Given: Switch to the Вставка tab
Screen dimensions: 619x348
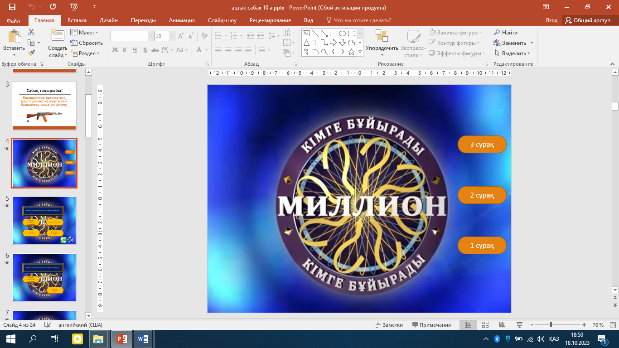Looking at the screenshot, I should point(77,20).
